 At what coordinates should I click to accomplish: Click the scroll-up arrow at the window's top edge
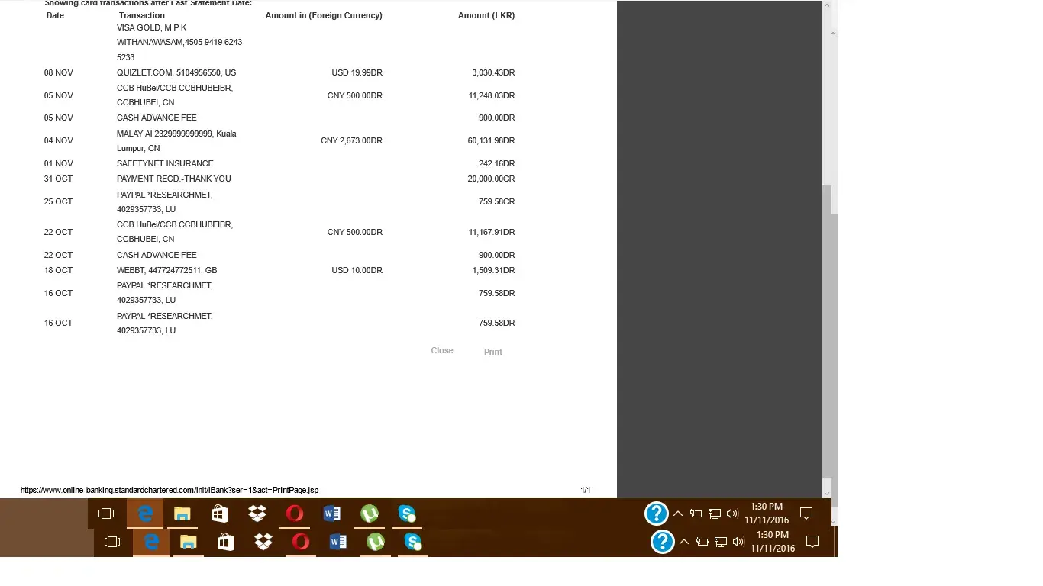click(827, 6)
